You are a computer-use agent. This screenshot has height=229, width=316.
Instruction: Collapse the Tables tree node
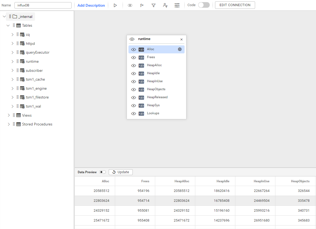point(8,25)
